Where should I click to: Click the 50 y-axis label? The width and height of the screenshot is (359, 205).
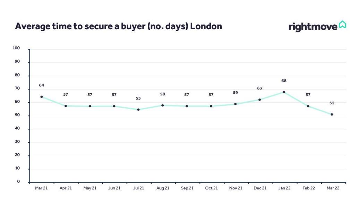tap(17, 115)
